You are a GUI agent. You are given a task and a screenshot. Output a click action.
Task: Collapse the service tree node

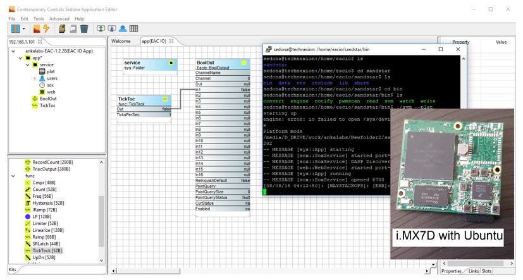pyautogui.click(x=27, y=64)
